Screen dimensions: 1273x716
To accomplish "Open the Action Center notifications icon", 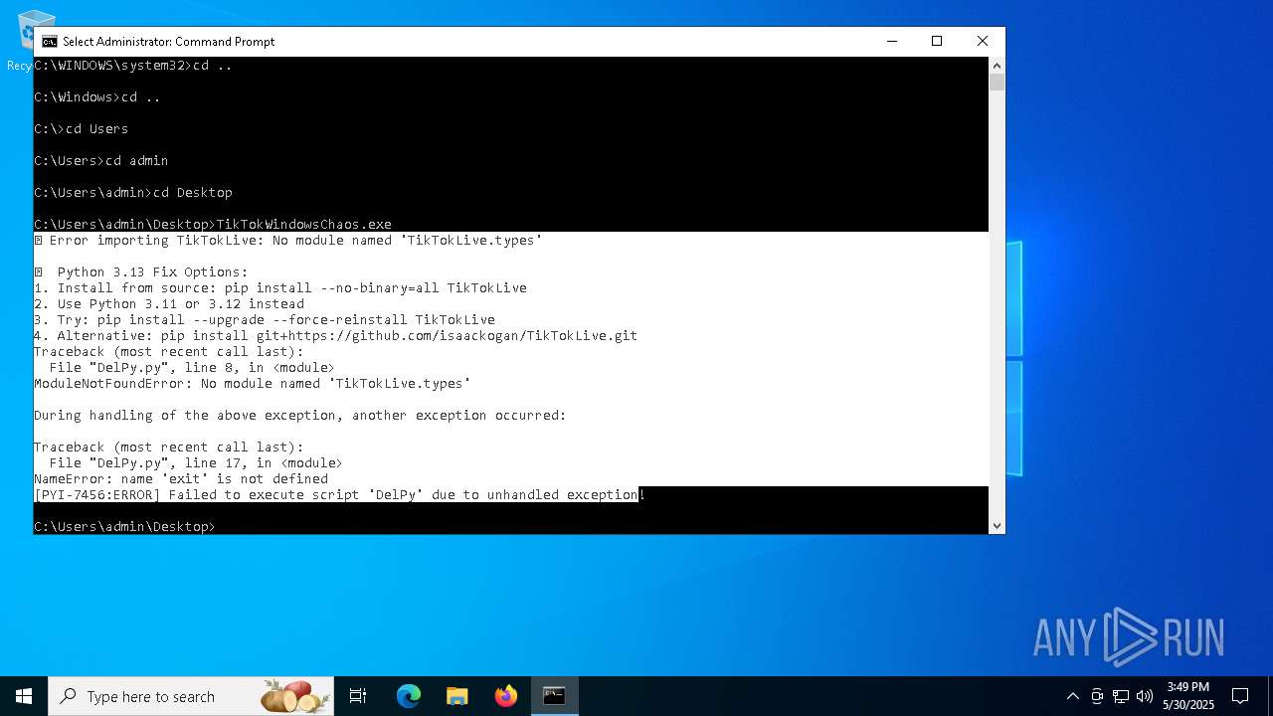I will click(x=1240, y=696).
